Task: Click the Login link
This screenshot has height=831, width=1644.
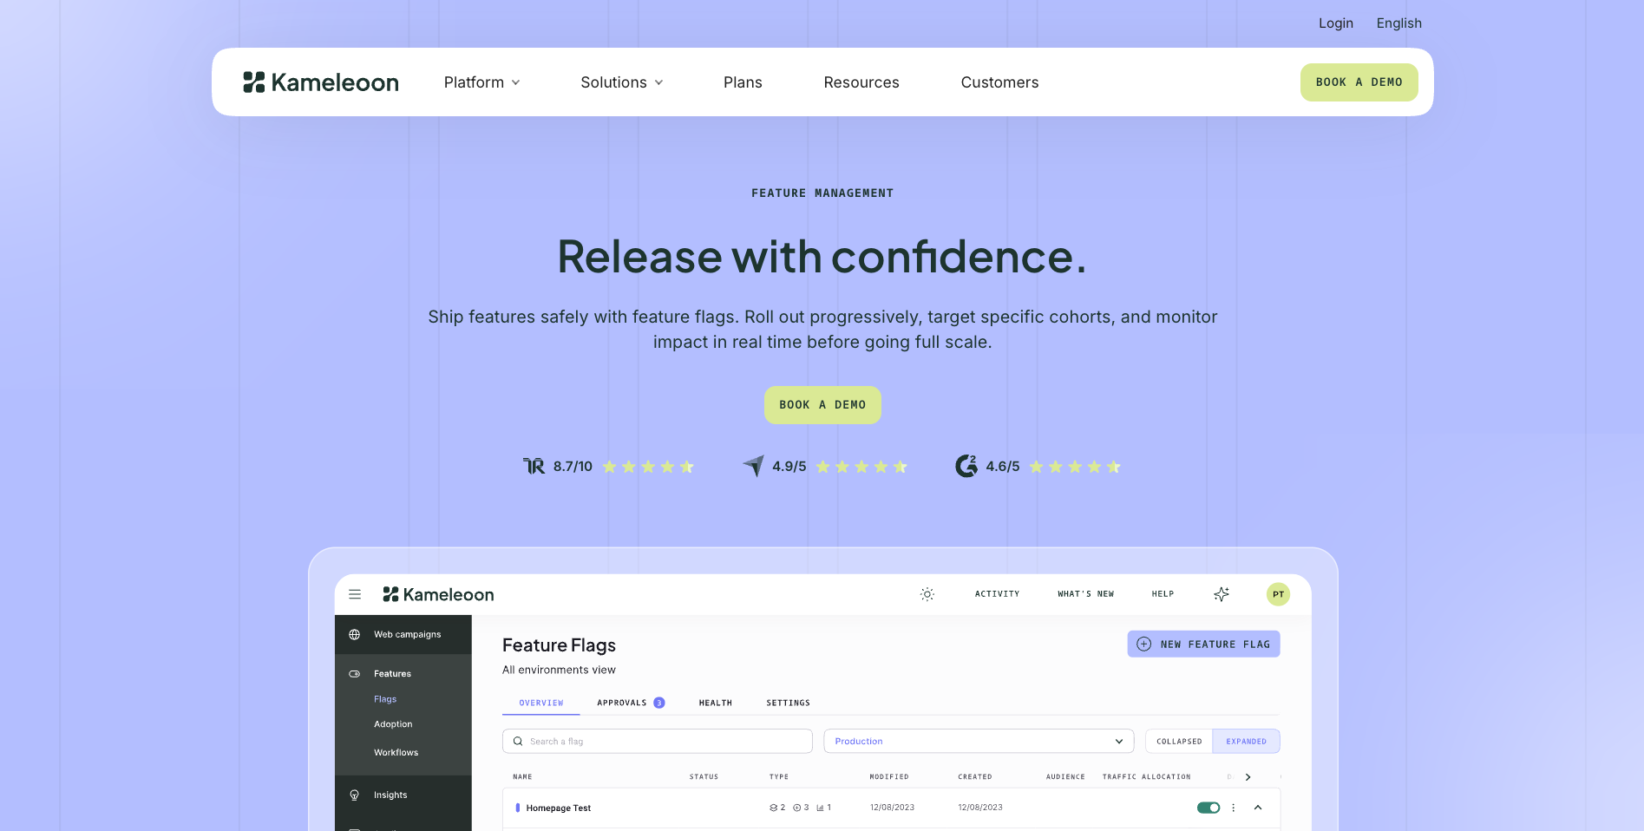Action: 1336,23
